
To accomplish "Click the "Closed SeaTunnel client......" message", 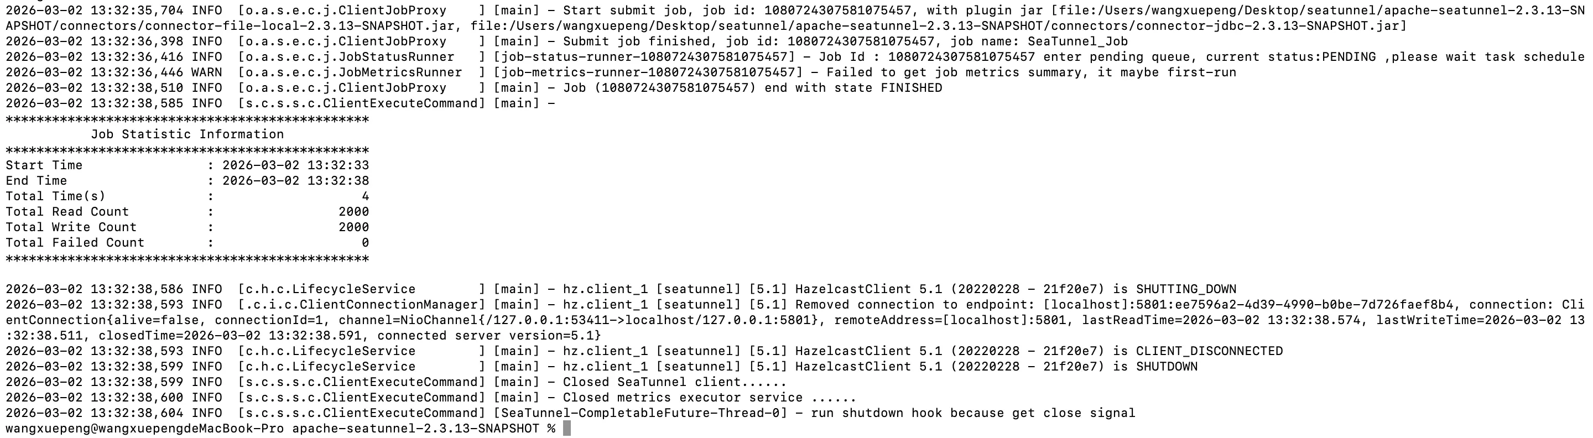I will [674, 382].
